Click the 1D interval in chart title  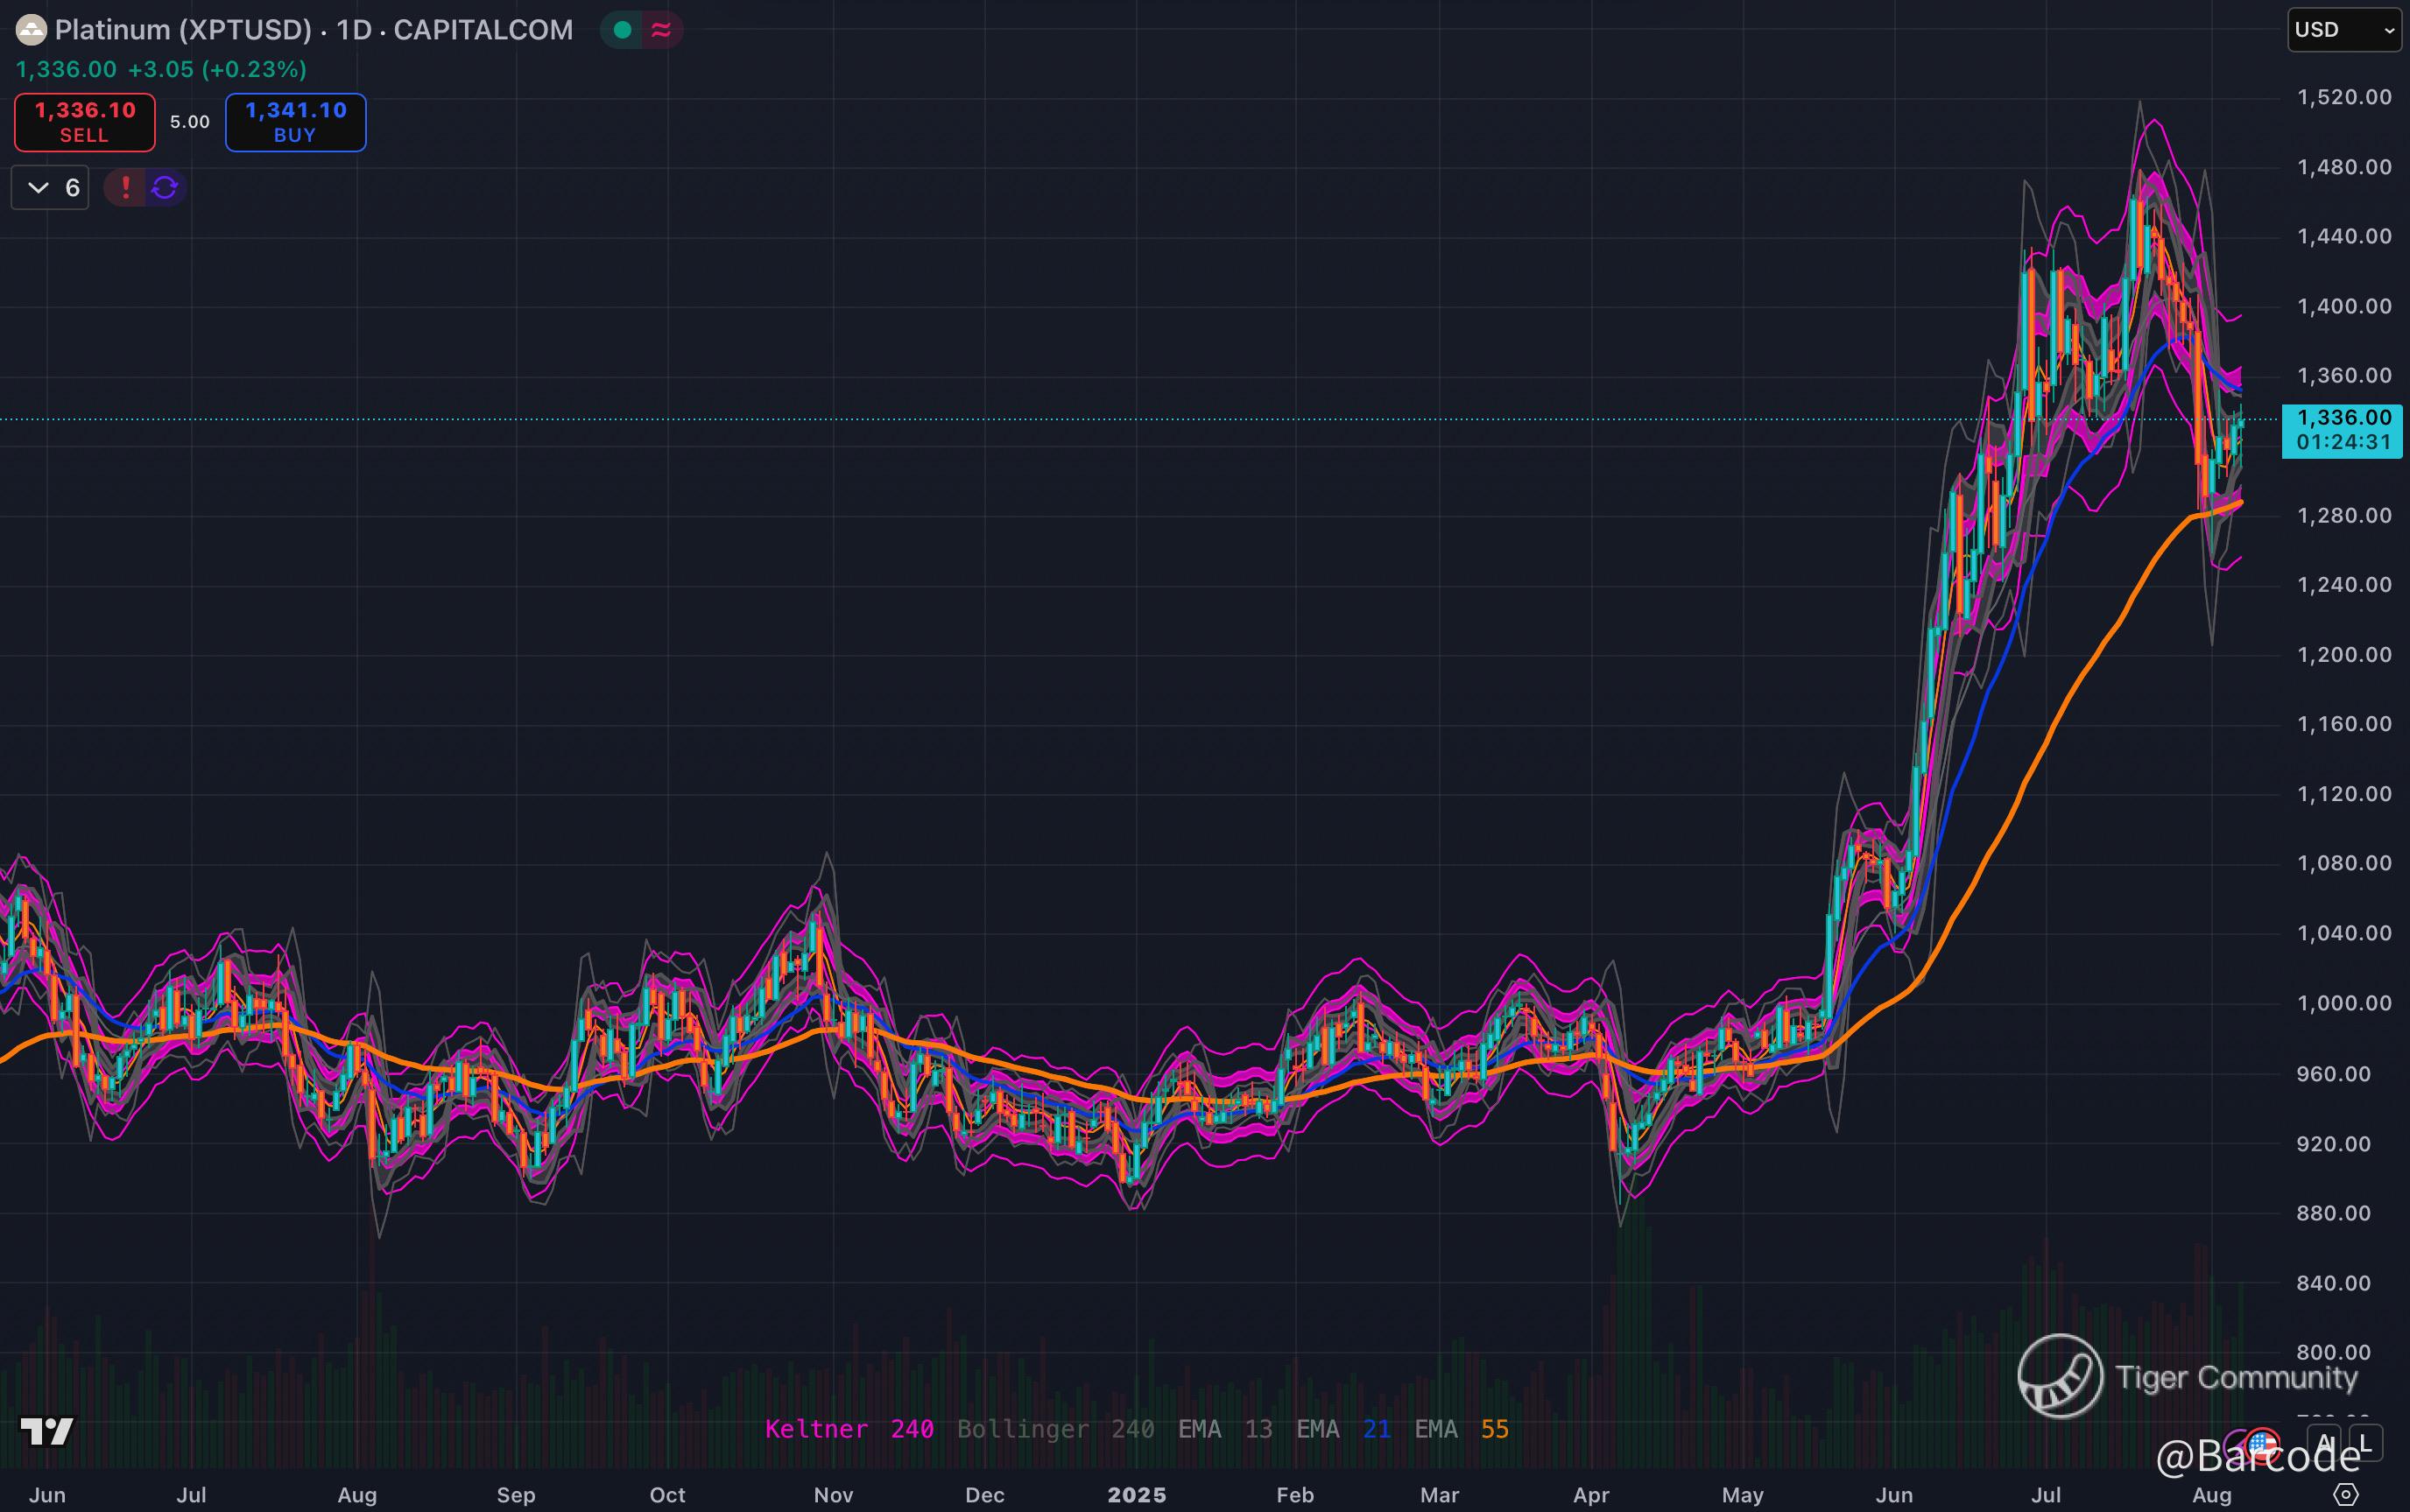click(354, 30)
